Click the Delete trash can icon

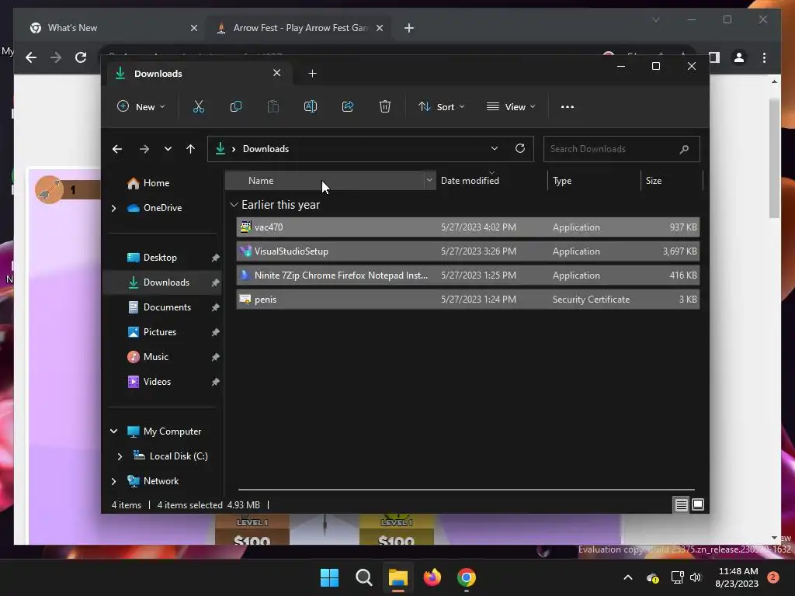tap(385, 106)
